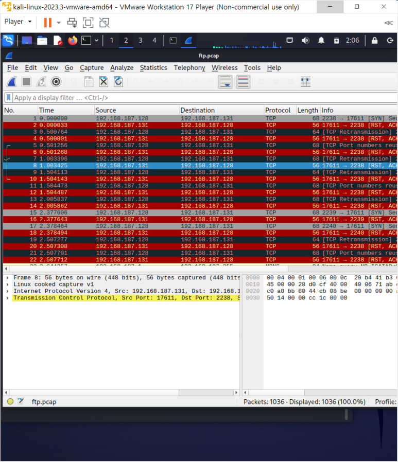The height and width of the screenshot is (462, 398).
Task: Save this capture file icon
Action: tap(89, 82)
